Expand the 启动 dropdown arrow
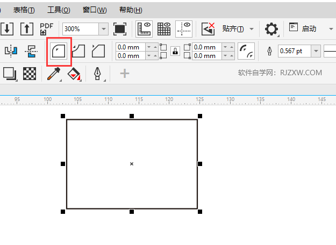Image resolution: width=336 pixels, height=245 pixels. click(x=331, y=29)
